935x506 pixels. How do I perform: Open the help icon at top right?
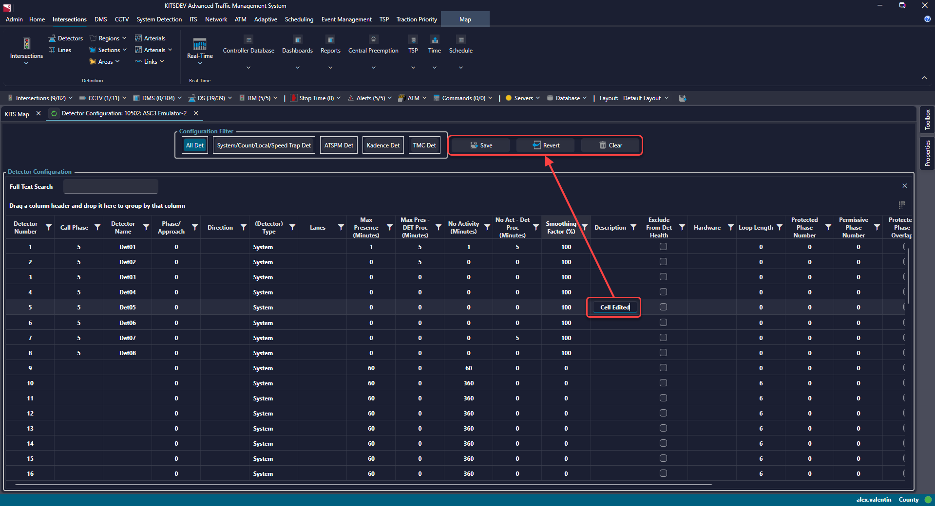(927, 19)
